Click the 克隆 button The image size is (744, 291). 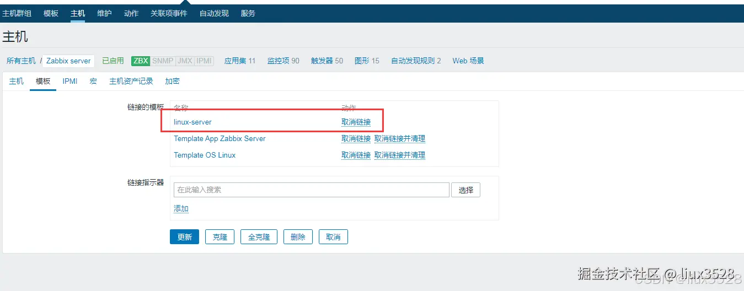coord(220,237)
